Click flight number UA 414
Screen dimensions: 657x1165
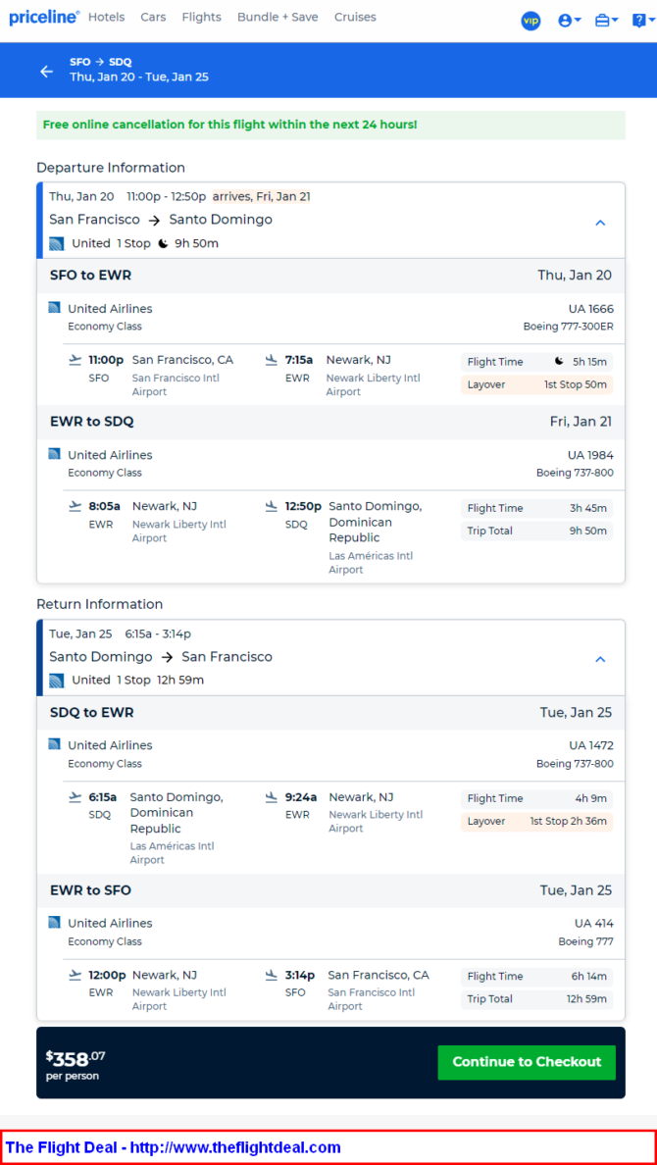click(594, 924)
